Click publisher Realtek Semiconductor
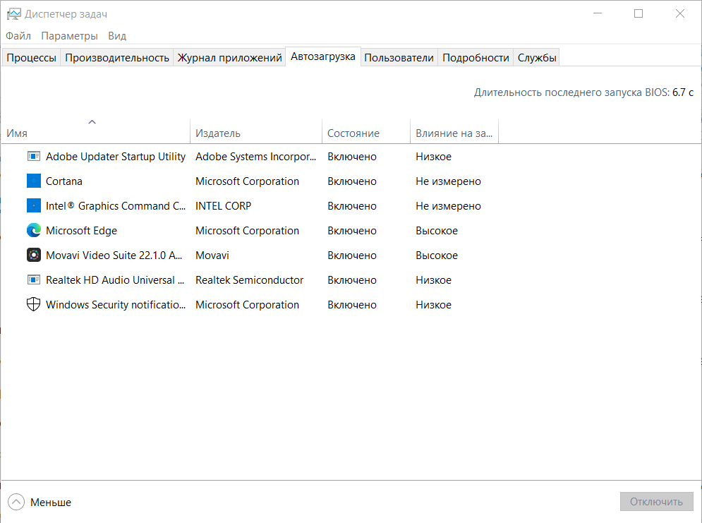 249,279
